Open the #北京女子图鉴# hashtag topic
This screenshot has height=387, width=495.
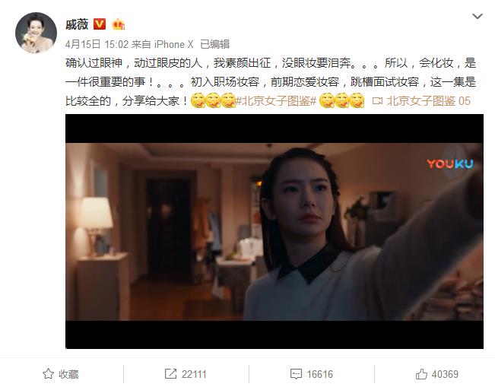pos(276,101)
